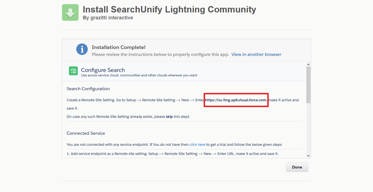Click the 'By grazitti interactive' subtitle

point(108,18)
